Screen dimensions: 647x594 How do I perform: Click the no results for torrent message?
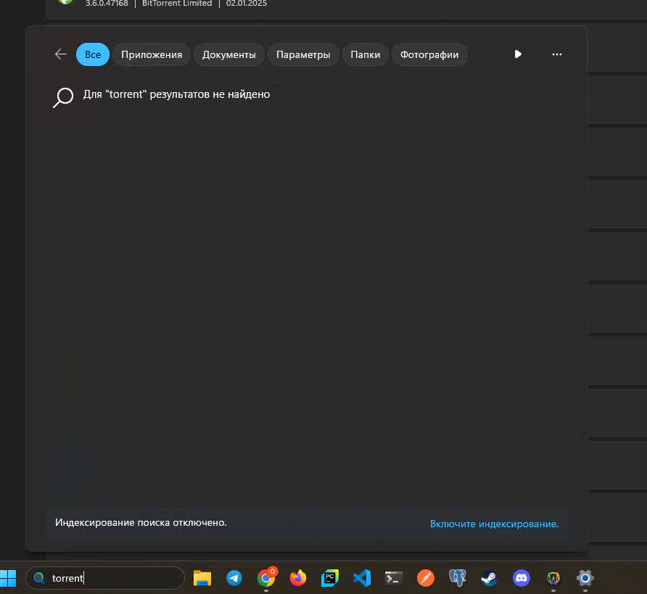[176, 94]
